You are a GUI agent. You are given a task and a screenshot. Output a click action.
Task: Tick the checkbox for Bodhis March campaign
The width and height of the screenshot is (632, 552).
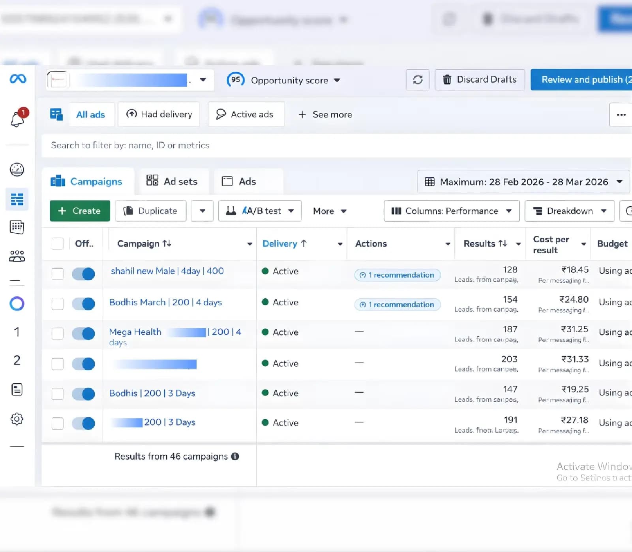point(58,304)
